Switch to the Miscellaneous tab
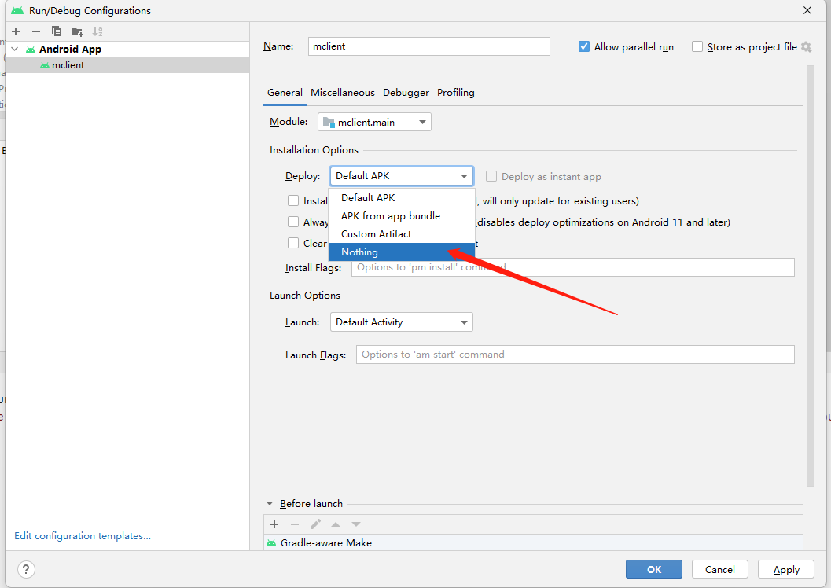The image size is (831, 588). pyautogui.click(x=342, y=93)
